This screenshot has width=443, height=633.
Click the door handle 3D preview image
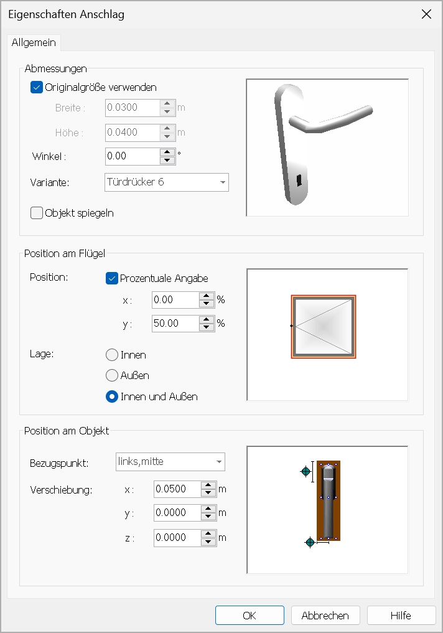pos(327,148)
